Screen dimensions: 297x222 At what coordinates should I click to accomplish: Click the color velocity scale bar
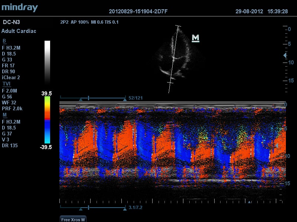coord(47,120)
